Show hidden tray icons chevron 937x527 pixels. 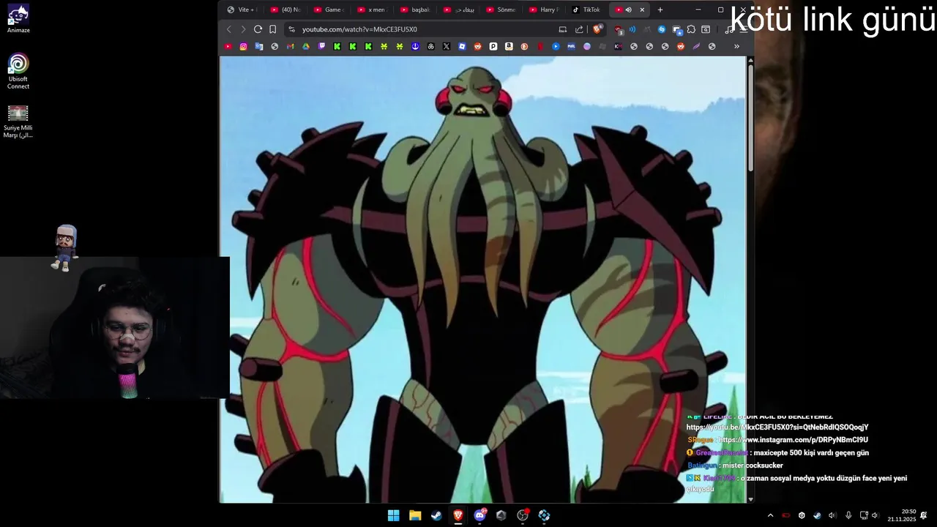[770, 515]
